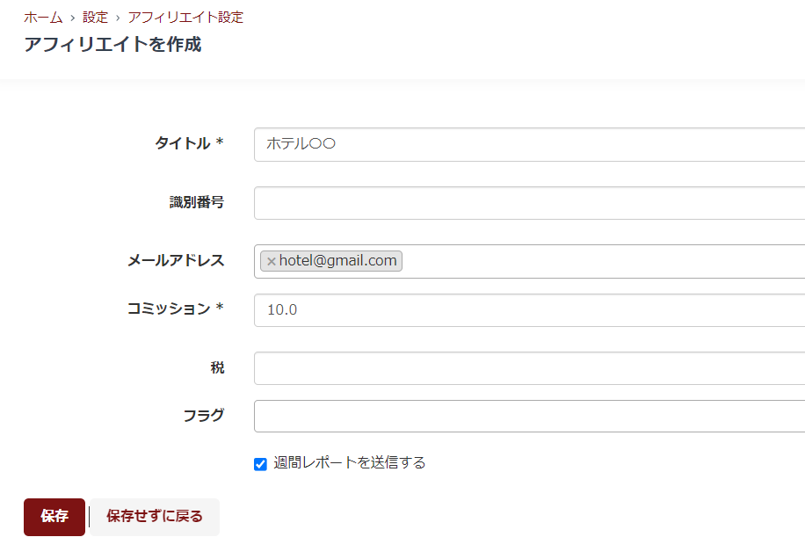This screenshot has width=805, height=559.
Task: Click the empty 識別番号 input field
Action: pos(527,203)
